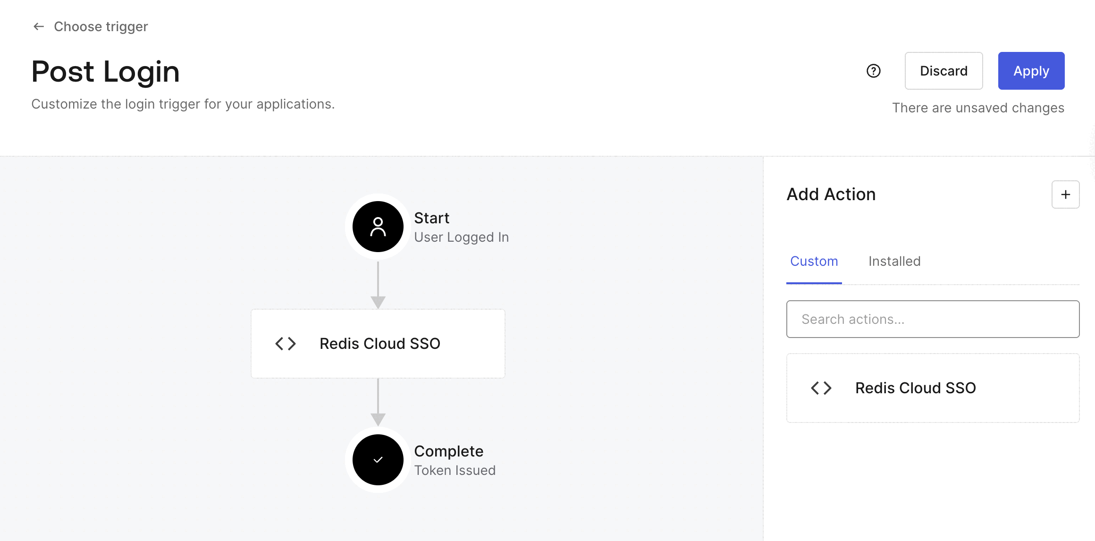1095x541 pixels.
Task: Click the plus icon to add action
Action: [x=1065, y=194]
